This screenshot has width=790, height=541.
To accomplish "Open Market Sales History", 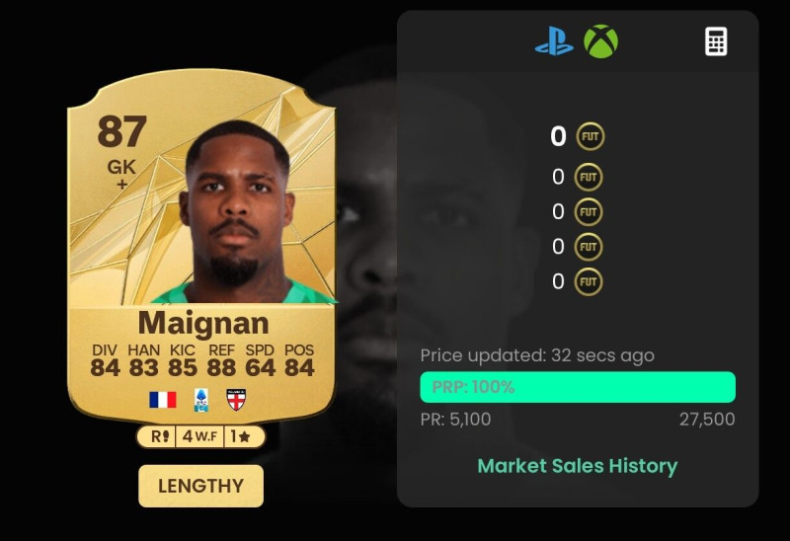I will click(x=578, y=466).
